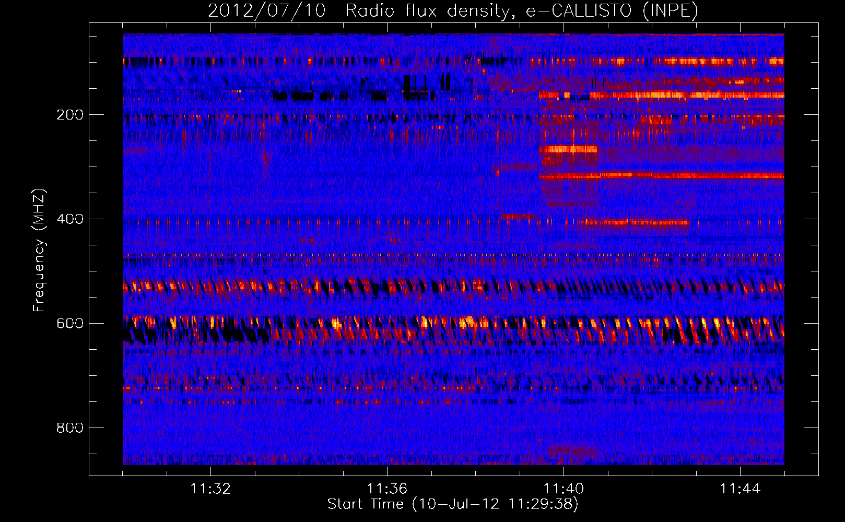Click the 'Frequency (MHZ)' axis label

pos(39,251)
